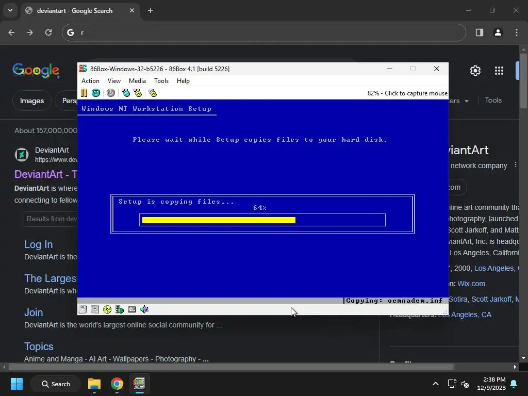Go forward in Chrome
Viewport: 528px width, 396px height.
30,32
